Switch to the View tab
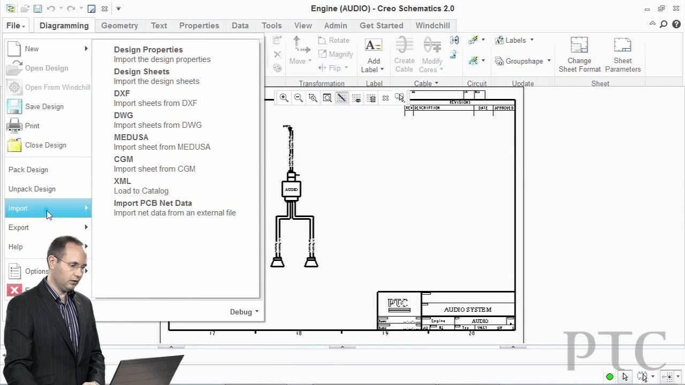This screenshot has height=385, width=685. coord(303,25)
